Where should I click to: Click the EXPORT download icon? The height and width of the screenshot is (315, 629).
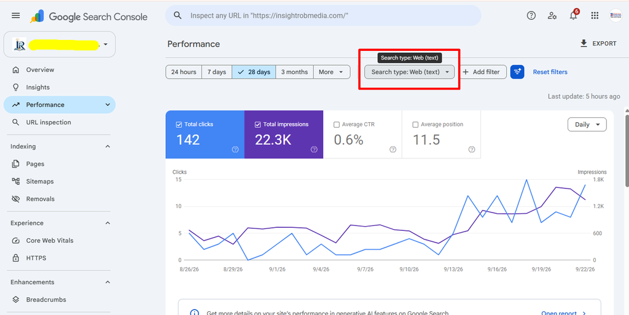pos(584,43)
